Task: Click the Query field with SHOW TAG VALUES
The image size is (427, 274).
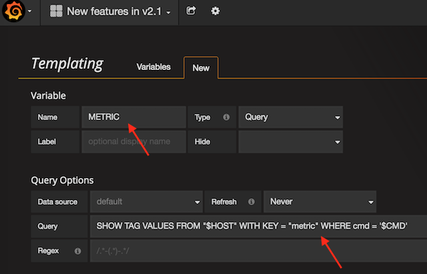Action: [x=257, y=226]
